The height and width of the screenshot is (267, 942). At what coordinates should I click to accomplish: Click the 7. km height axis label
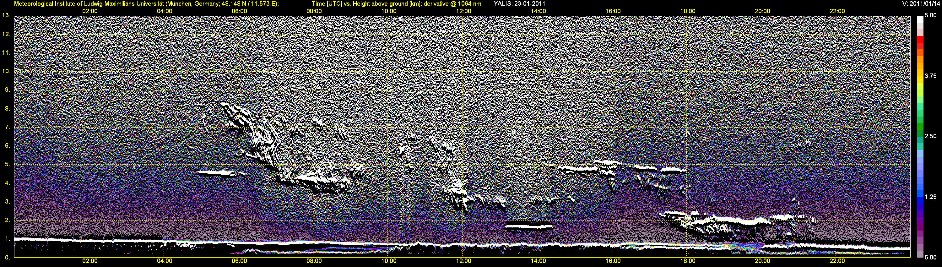(x=7, y=127)
